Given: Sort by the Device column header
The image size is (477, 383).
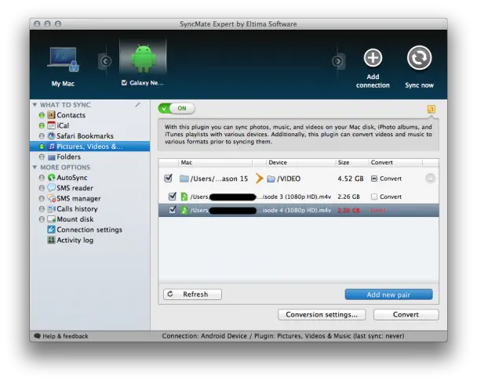Looking at the screenshot, I should 301,162.
